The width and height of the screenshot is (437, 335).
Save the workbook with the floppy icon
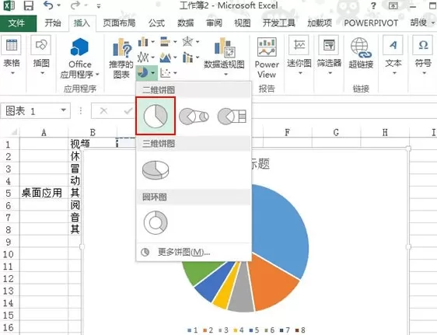29,5
